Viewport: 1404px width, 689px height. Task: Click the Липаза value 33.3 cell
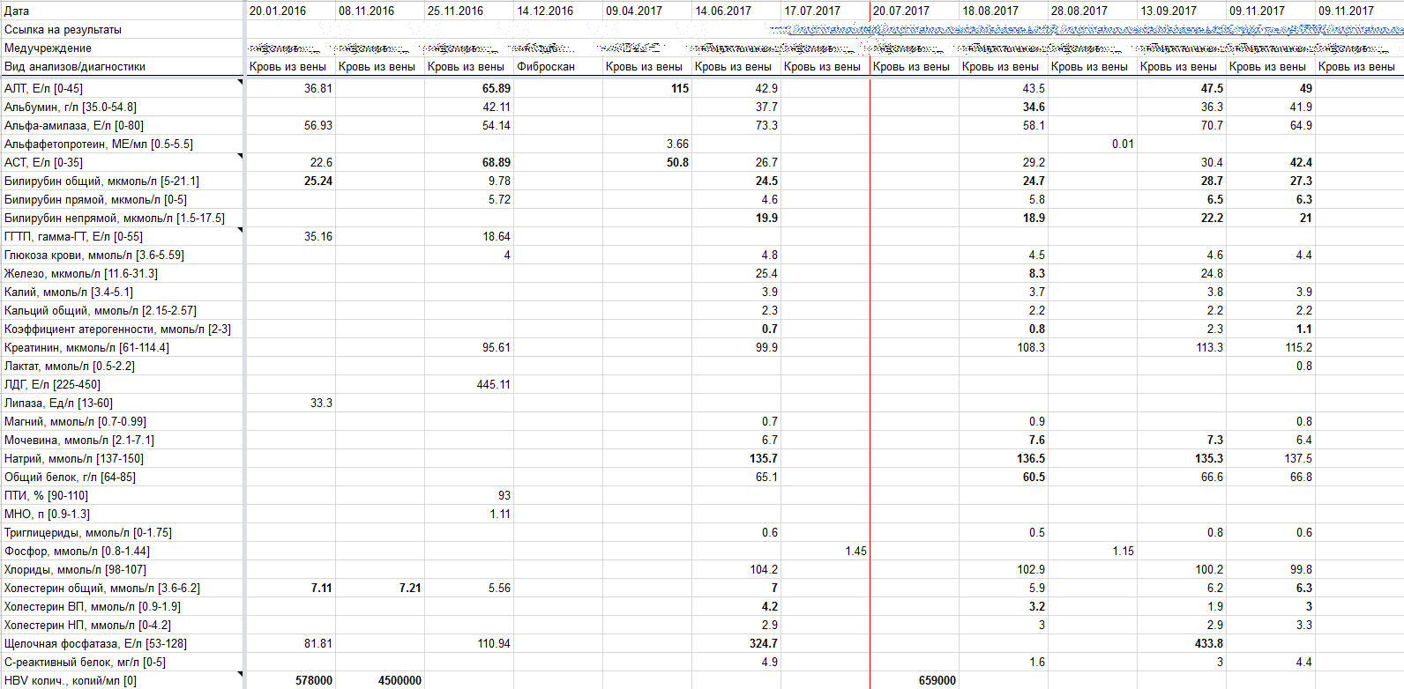point(290,404)
